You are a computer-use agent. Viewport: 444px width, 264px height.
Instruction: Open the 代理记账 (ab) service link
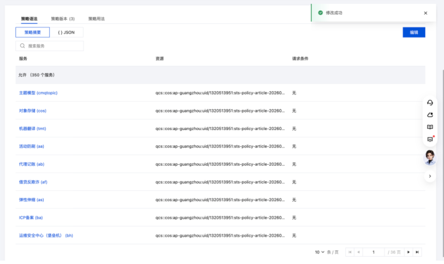click(x=31, y=164)
